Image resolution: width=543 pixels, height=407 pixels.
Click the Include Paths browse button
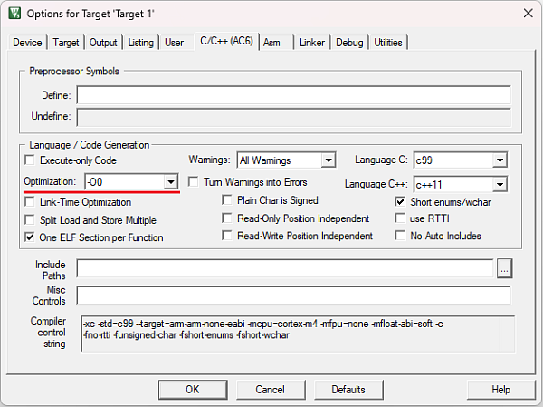point(505,268)
